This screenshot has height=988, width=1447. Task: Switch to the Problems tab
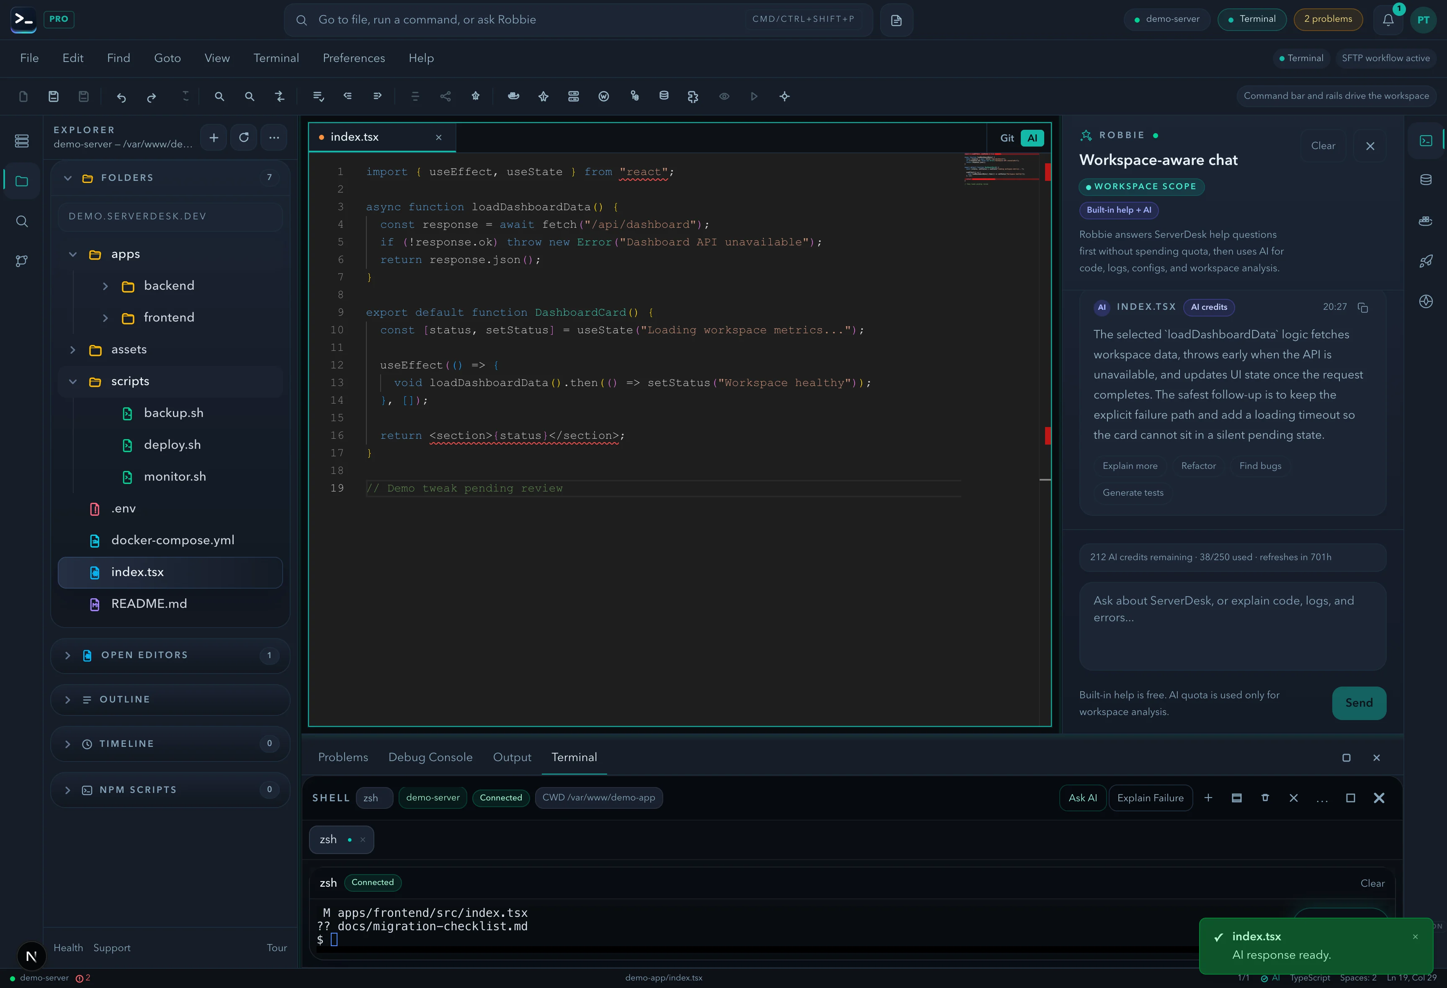click(x=343, y=758)
